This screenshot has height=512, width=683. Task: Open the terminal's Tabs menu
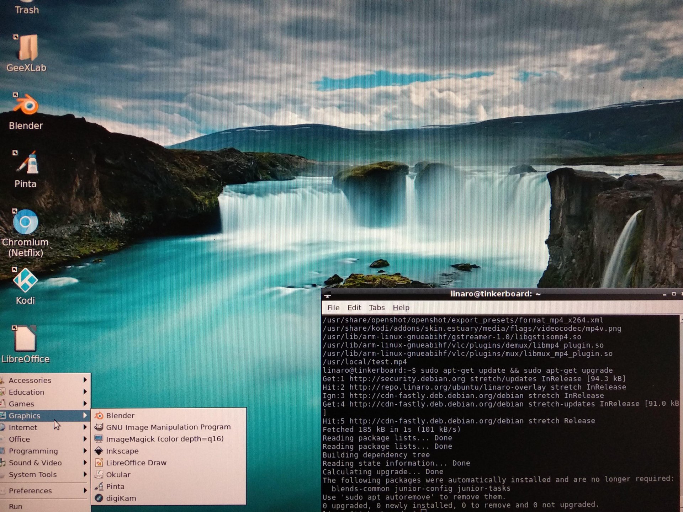coord(377,308)
